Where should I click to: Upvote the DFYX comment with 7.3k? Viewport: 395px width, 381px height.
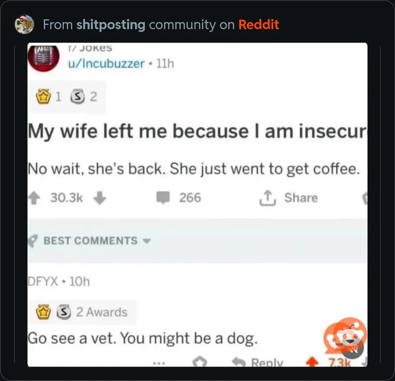pyautogui.click(x=312, y=363)
